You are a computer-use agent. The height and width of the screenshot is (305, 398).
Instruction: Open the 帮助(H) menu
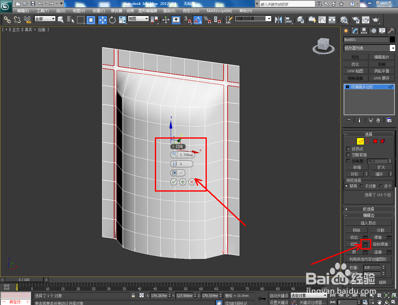pyautogui.click(x=246, y=11)
